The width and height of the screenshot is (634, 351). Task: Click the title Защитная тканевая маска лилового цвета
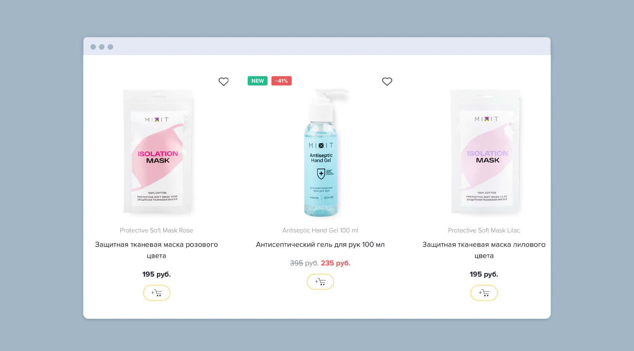tap(484, 250)
